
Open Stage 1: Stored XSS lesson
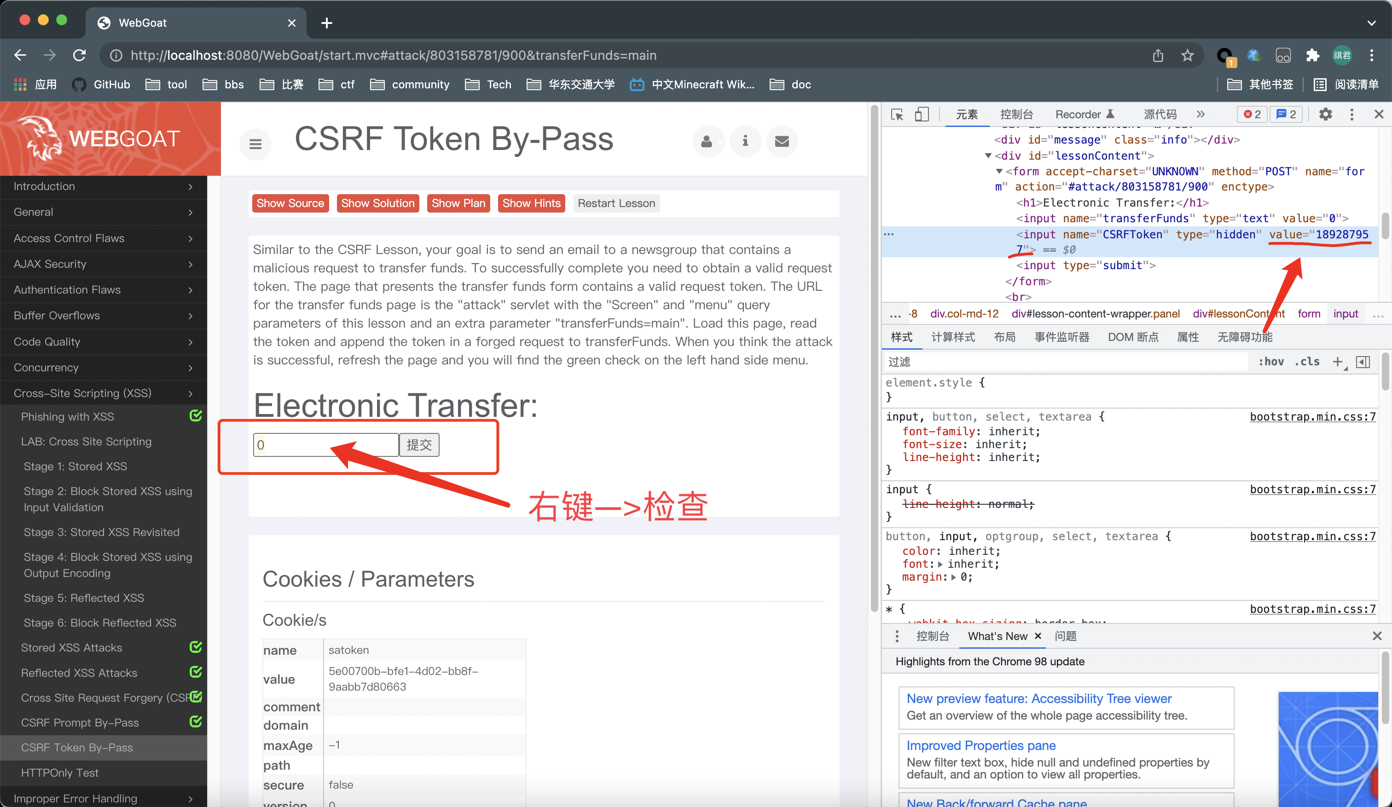[x=75, y=467]
